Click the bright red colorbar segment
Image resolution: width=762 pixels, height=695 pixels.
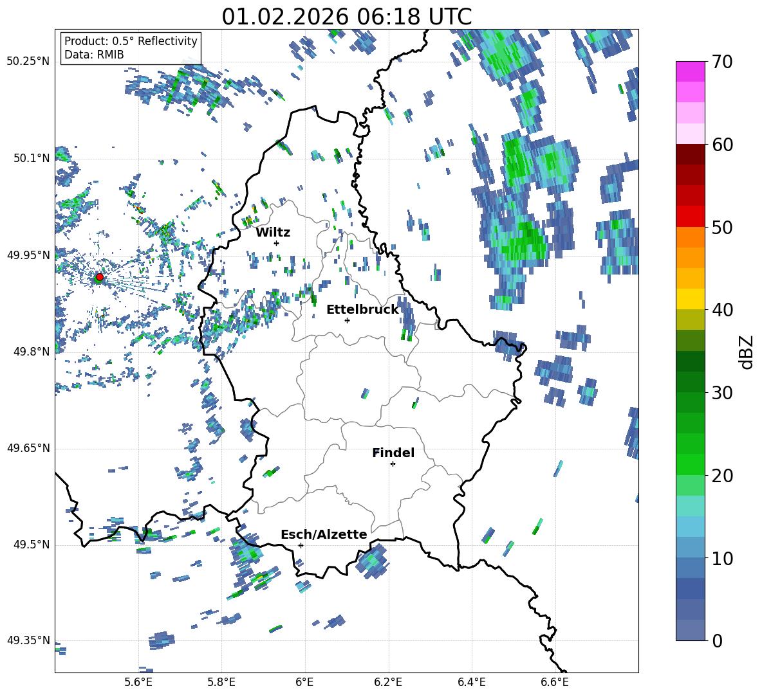click(690, 217)
